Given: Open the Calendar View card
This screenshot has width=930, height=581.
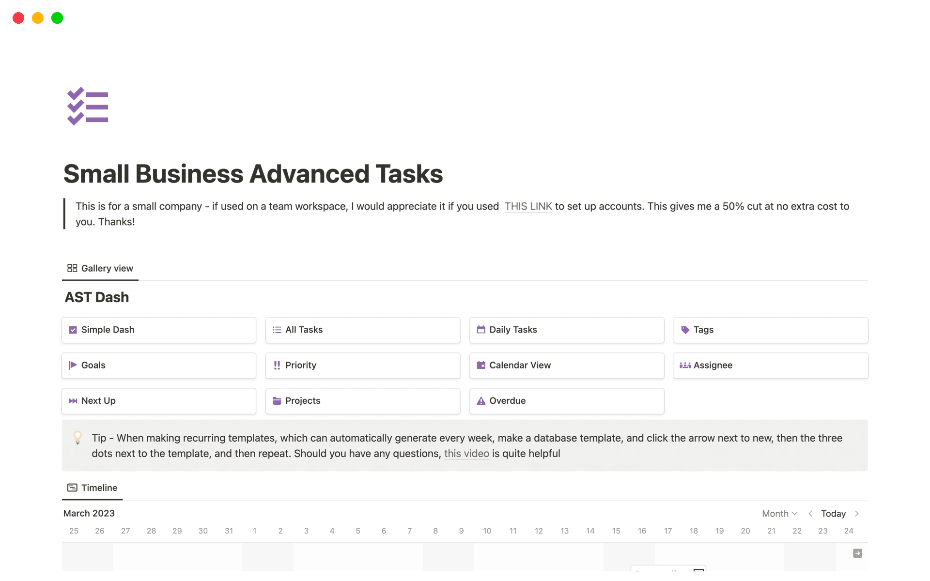Looking at the screenshot, I should click(567, 366).
